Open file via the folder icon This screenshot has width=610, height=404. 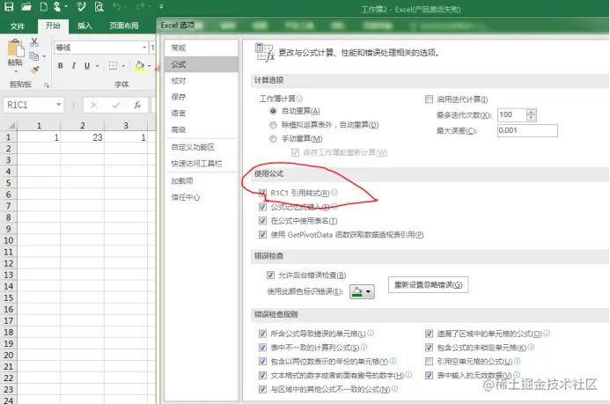[x=26, y=7]
